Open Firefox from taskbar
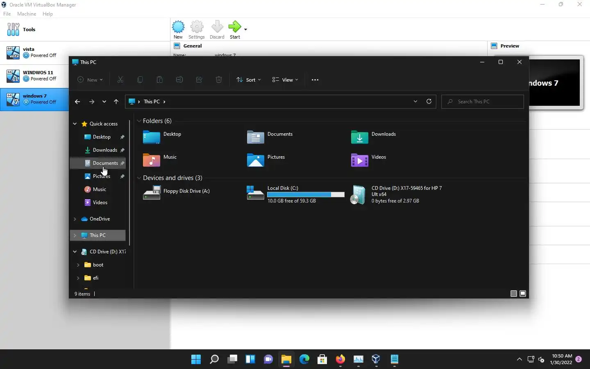 [x=340, y=360]
